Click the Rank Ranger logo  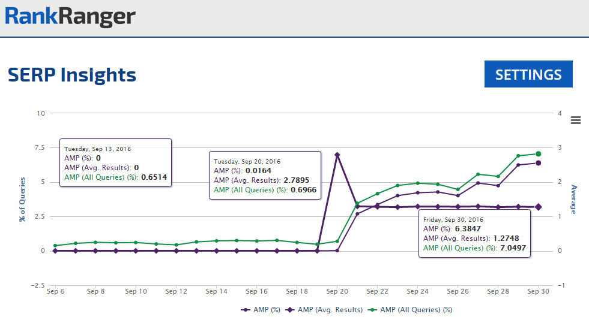pos(70,16)
